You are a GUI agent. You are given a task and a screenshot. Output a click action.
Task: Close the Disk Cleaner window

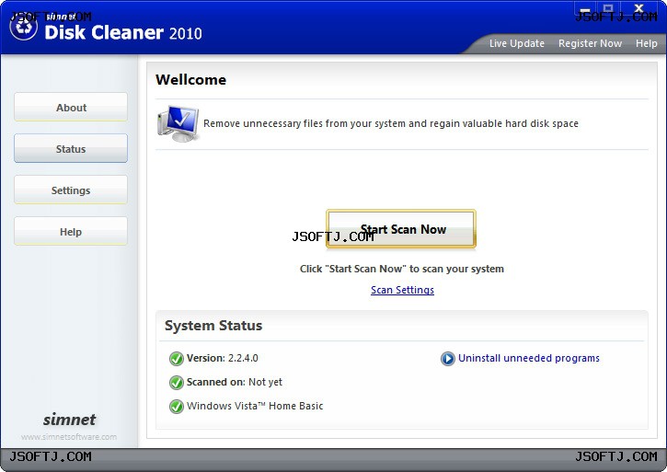(638, 8)
